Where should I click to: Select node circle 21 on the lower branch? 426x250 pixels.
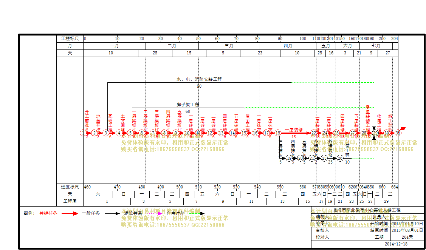coord(311,158)
